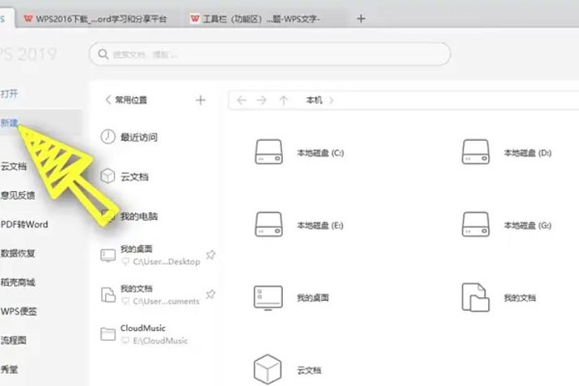Collapse 常用位置 using the back chevron
This screenshot has height=386, width=579.
pyautogui.click(x=108, y=99)
